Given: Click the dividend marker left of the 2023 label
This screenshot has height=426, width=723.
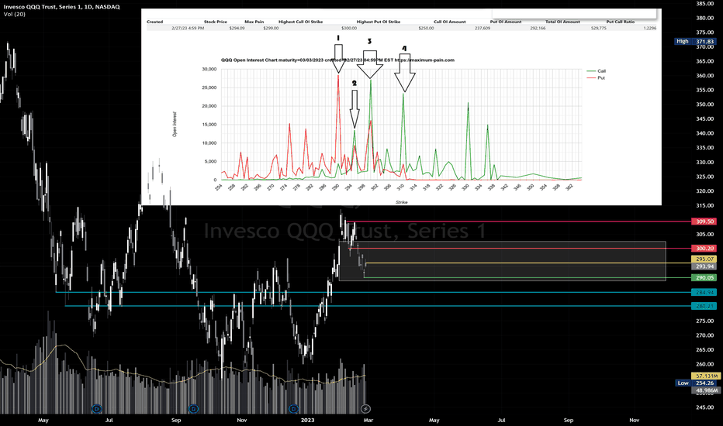Looking at the screenshot, I should click(x=293, y=408).
